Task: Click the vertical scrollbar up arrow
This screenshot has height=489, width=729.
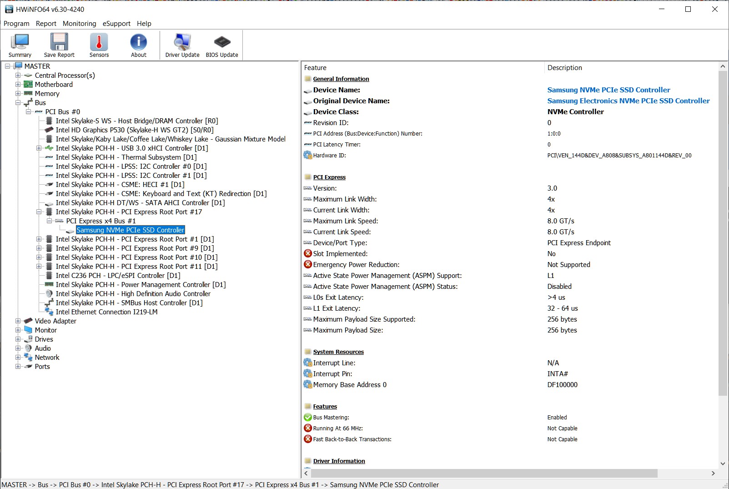Action: pyautogui.click(x=723, y=66)
